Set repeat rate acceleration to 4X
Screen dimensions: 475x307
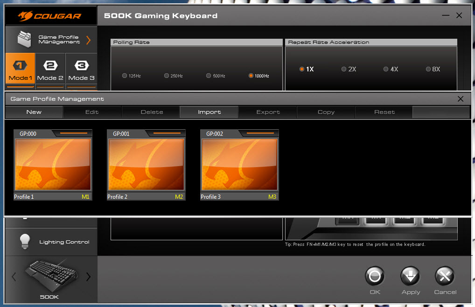click(x=386, y=69)
